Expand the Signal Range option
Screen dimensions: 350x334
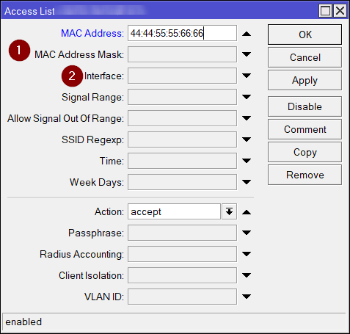247,97
